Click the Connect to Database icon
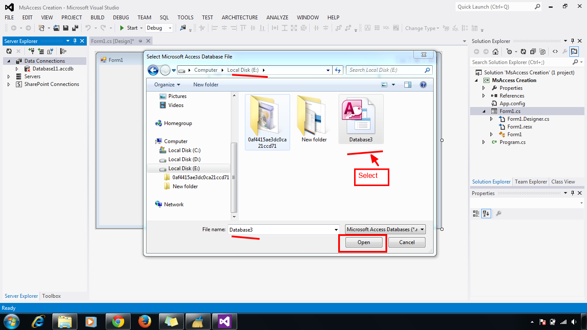Screen dimensions: 587x330 [32, 51]
